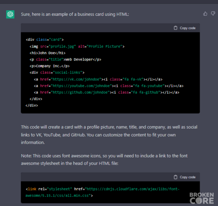Image resolution: width=218 pixels, height=206 pixels.
Task: Copy code of the HTML card block
Action: (185, 28)
